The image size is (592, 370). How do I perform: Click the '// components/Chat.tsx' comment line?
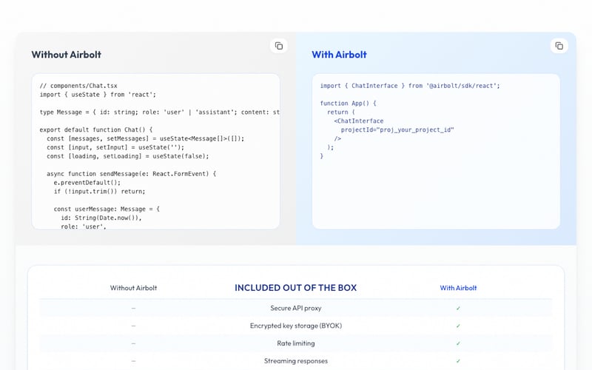(78, 86)
